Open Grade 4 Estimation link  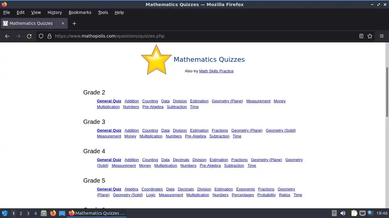(x=219, y=160)
